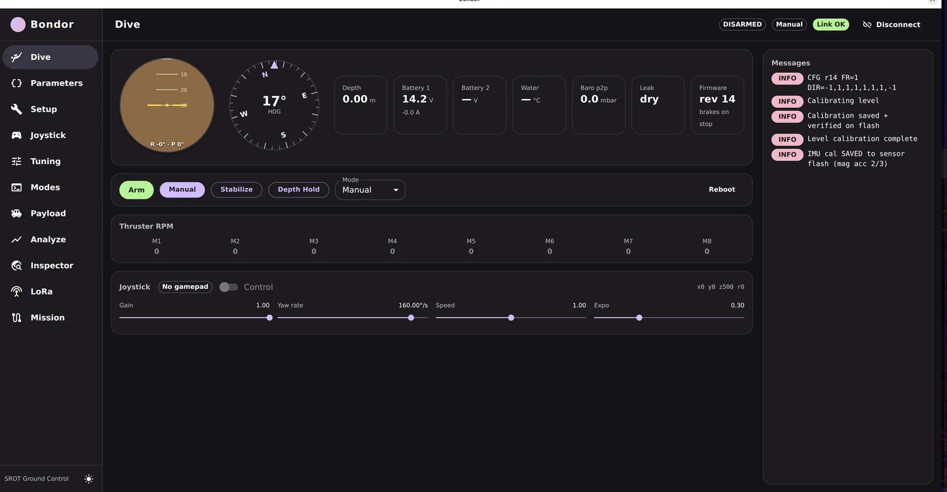Arm the vehicle

(x=136, y=190)
